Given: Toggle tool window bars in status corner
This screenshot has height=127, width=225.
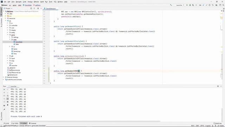Looking at the screenshot, I should pos(1,126).
